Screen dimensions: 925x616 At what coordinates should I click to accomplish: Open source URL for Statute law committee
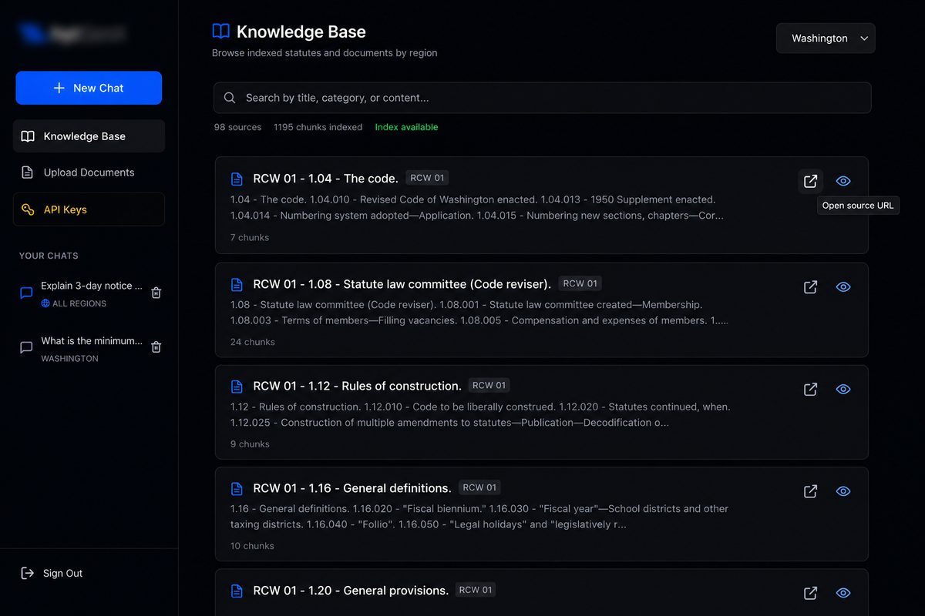coord(810,286)
